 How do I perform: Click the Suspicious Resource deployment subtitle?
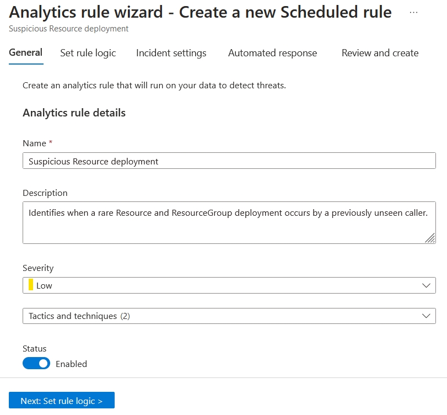[x=56, y=29]
